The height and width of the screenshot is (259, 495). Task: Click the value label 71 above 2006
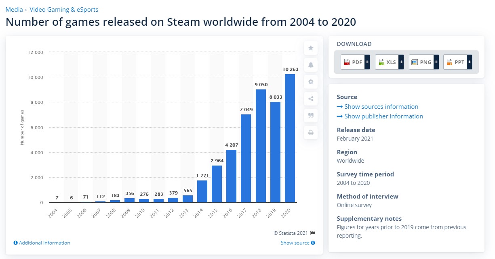click(85, 197)
